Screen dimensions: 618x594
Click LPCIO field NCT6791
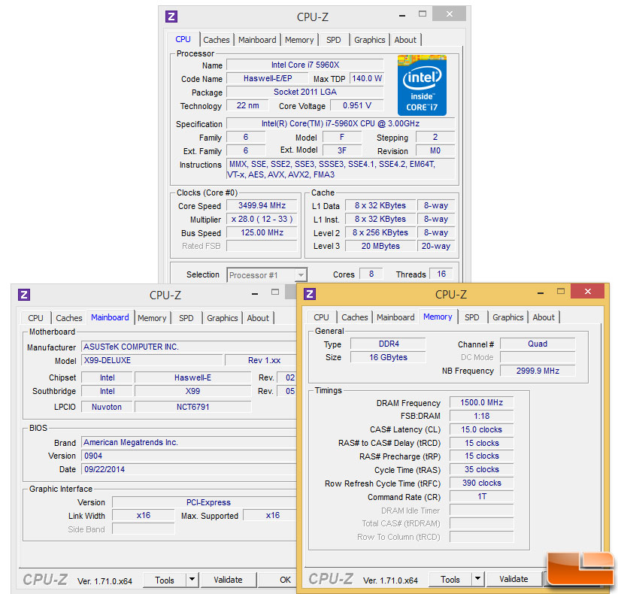click(x=192, y=407)
